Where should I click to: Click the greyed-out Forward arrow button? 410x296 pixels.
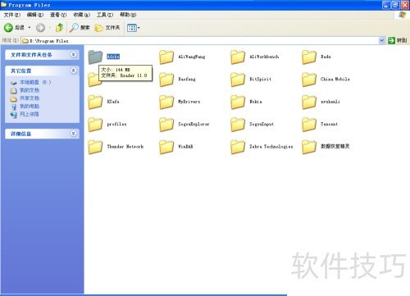40,28
